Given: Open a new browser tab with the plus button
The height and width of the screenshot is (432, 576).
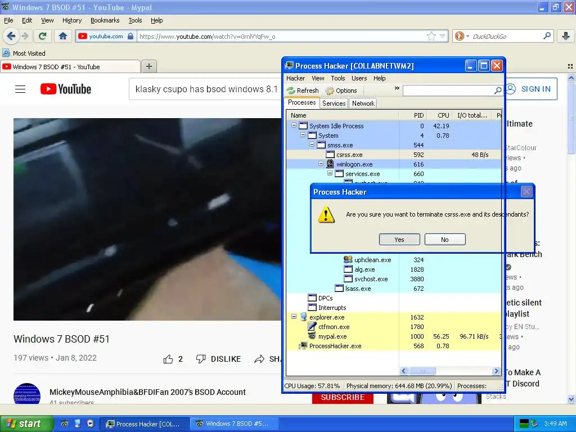Looking at the screenshot, I should click(x=148, y=66).
